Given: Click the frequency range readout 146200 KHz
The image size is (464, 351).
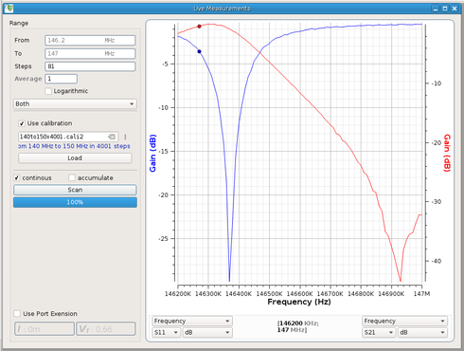Looking at the screenshot, I should click(x=298, y=326).
